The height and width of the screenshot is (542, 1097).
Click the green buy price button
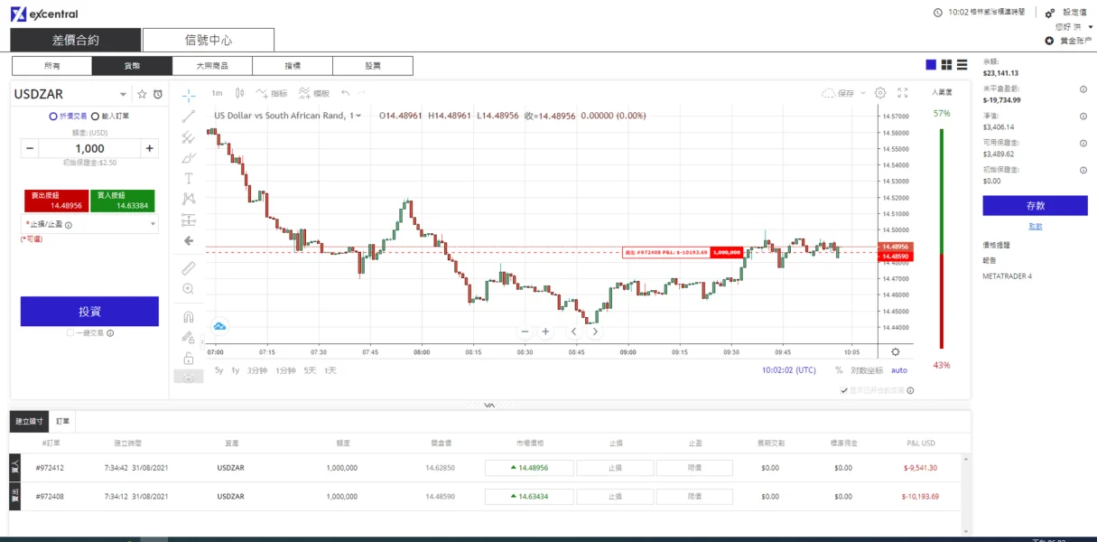click(122, 201)
